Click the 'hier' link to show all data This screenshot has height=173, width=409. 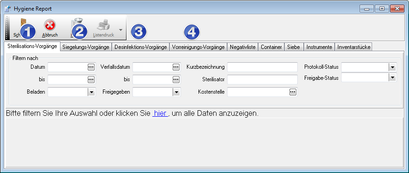[x=160, y=114]
